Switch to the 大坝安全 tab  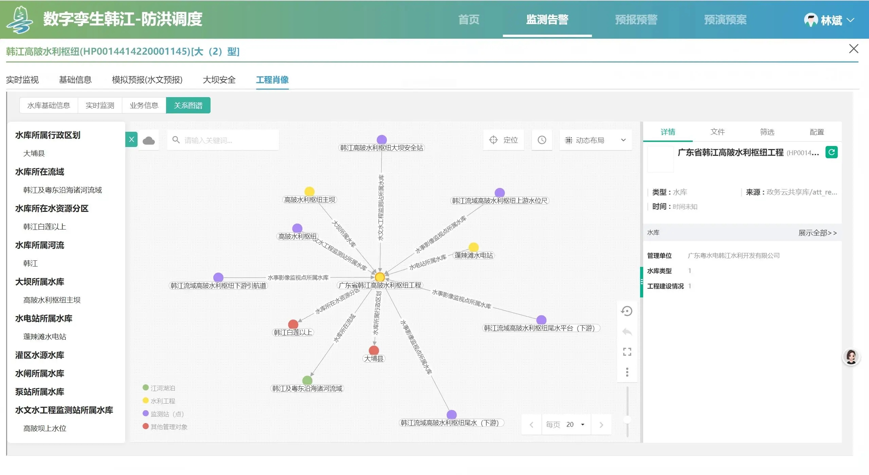pos(219,80)
